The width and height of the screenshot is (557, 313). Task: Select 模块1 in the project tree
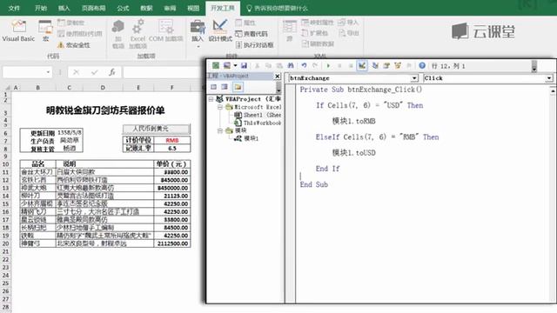246,138
